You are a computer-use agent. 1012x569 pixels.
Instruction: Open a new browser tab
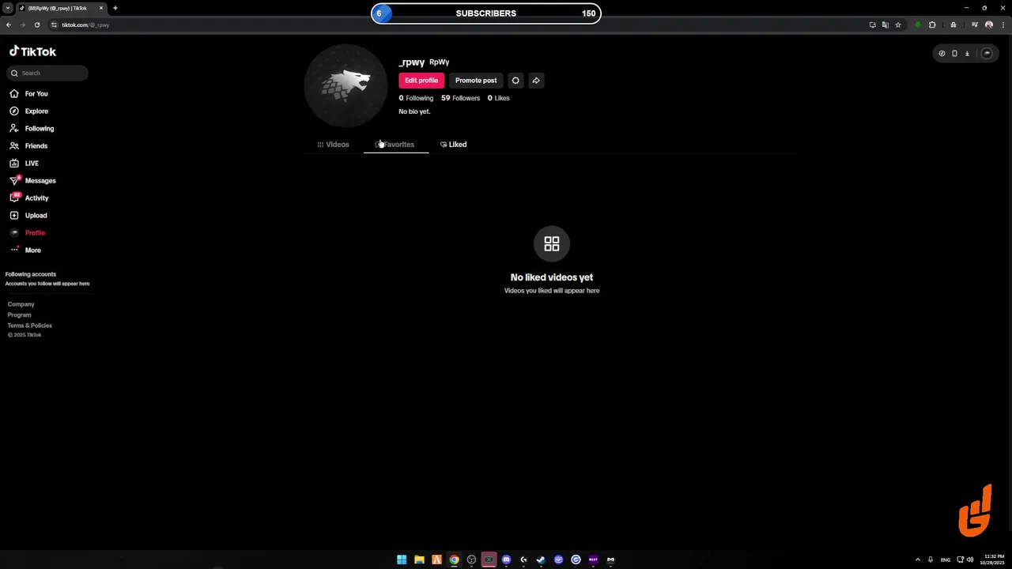pos(115,8)
